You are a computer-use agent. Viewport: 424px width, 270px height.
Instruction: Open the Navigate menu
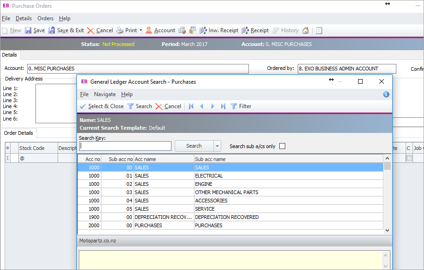(x=105, y=94)
